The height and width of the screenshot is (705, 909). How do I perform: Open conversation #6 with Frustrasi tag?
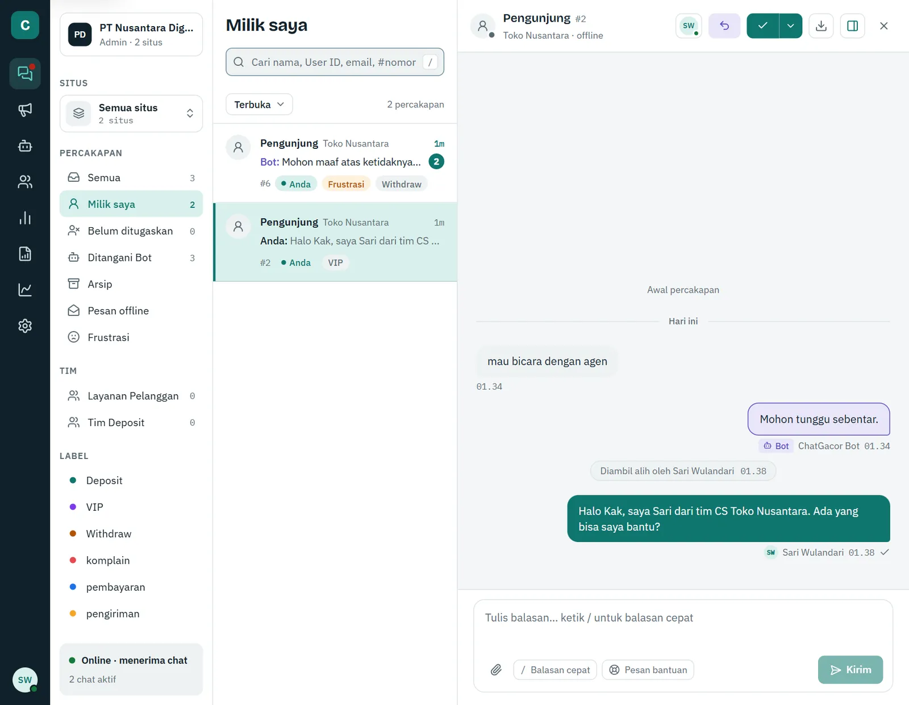[x=335, y=163]
